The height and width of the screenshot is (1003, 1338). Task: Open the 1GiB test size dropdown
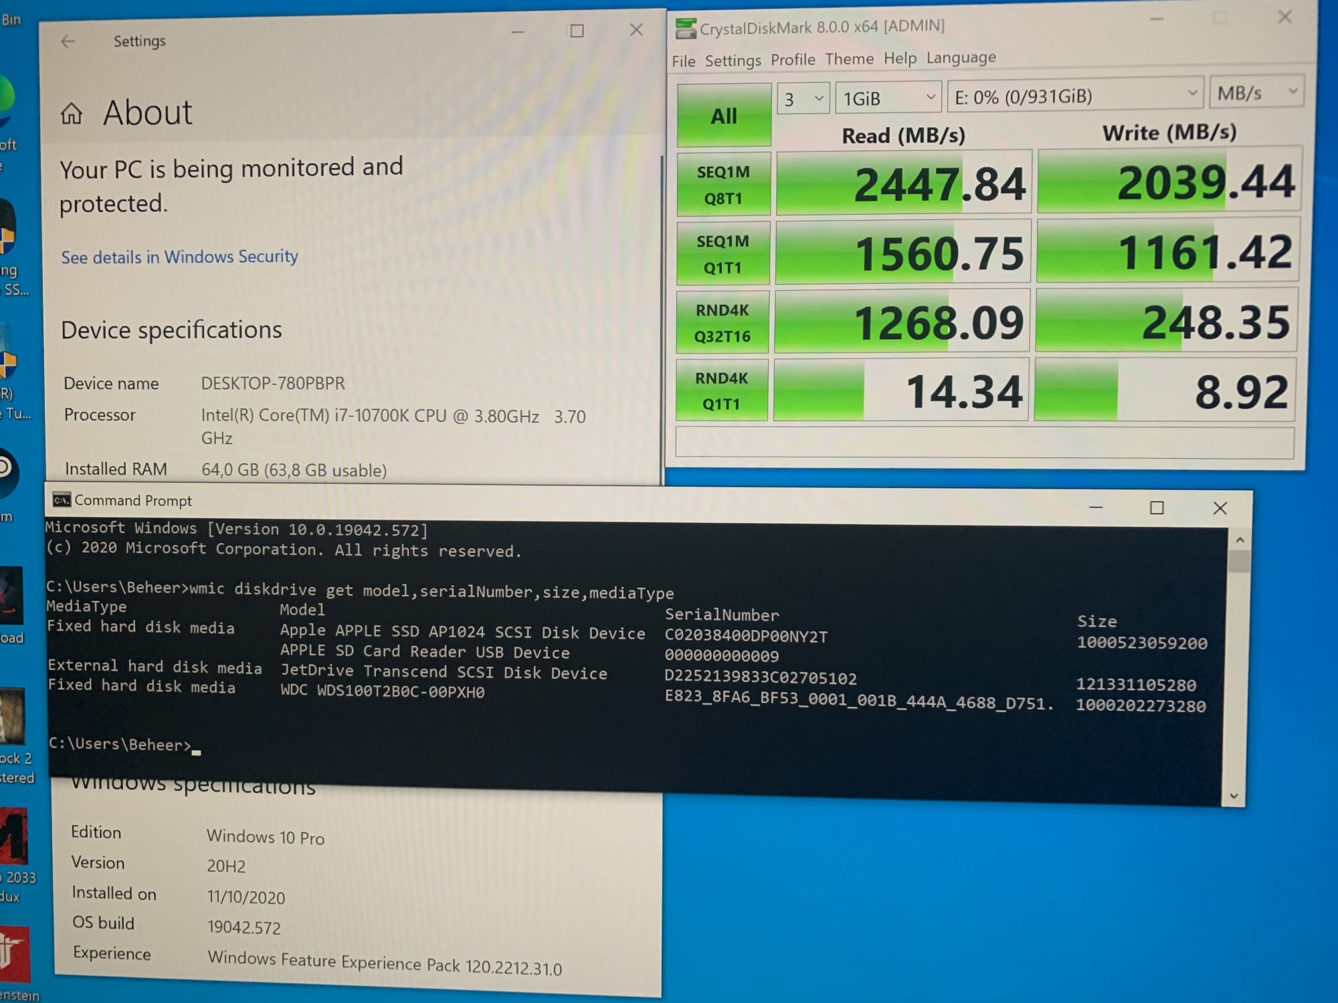point(888,98)
